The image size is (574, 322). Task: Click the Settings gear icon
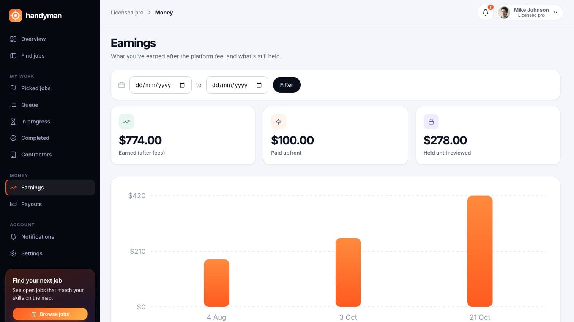tap(13, 253)
